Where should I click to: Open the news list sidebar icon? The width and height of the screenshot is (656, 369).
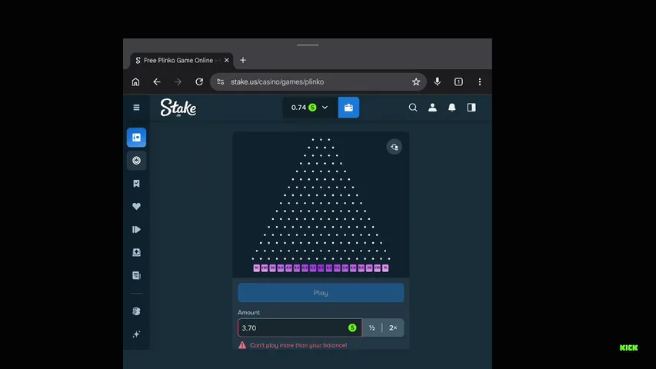point(136,275)
